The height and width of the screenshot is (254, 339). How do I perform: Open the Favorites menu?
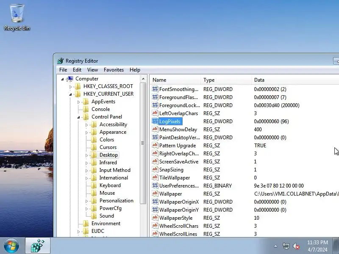(x=114, y=70)
